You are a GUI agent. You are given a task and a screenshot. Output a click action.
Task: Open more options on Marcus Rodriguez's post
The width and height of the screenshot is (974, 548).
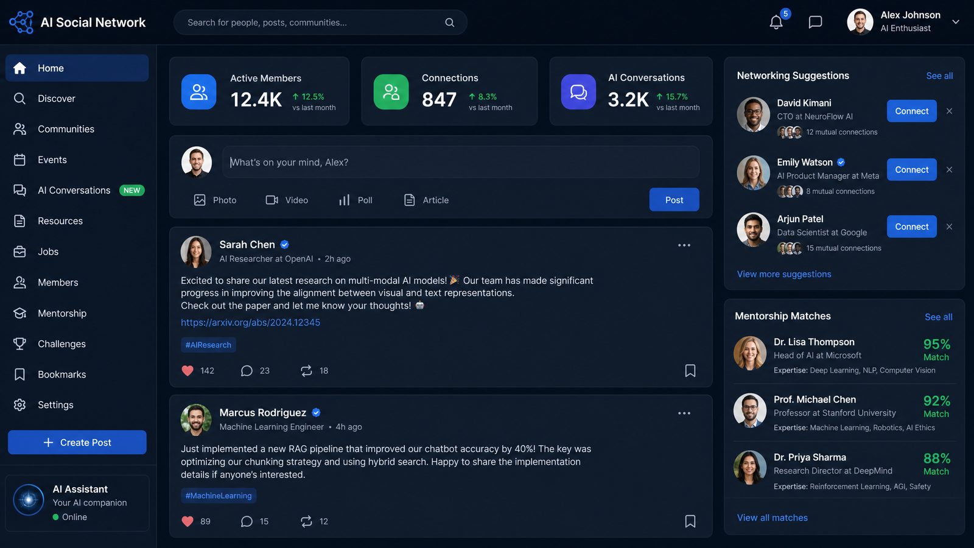point(684,413)
